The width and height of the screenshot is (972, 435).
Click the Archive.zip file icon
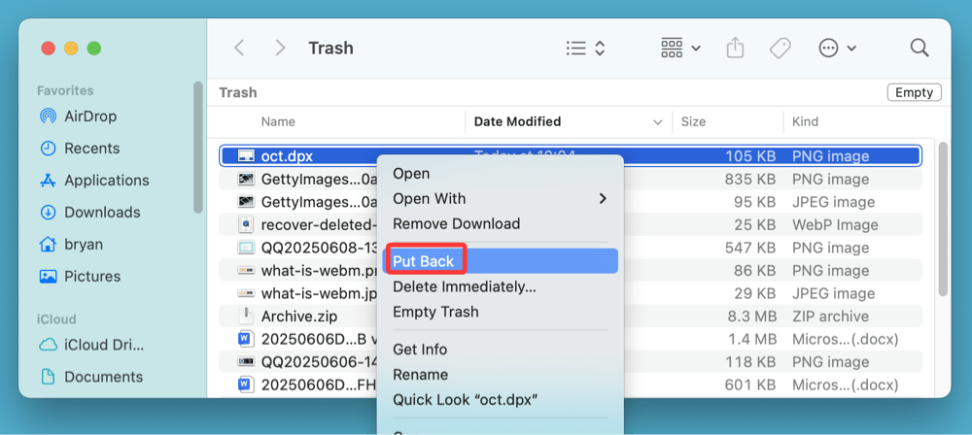[246, 316]
